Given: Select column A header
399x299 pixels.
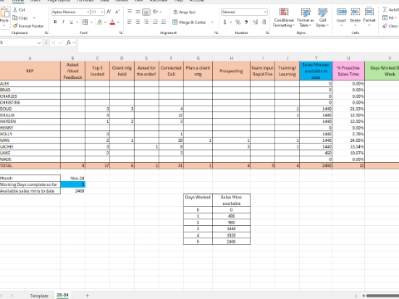Looking at the screenshot, I should coord(30,58).
